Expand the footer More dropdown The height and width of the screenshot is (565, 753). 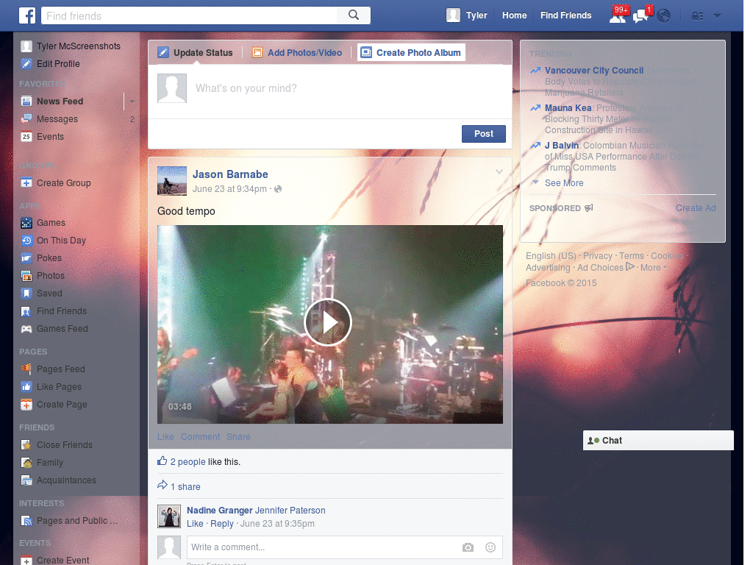654,268
